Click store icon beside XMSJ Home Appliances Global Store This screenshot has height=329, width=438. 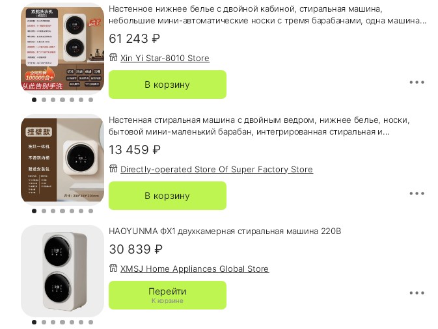tap(113, 269)
